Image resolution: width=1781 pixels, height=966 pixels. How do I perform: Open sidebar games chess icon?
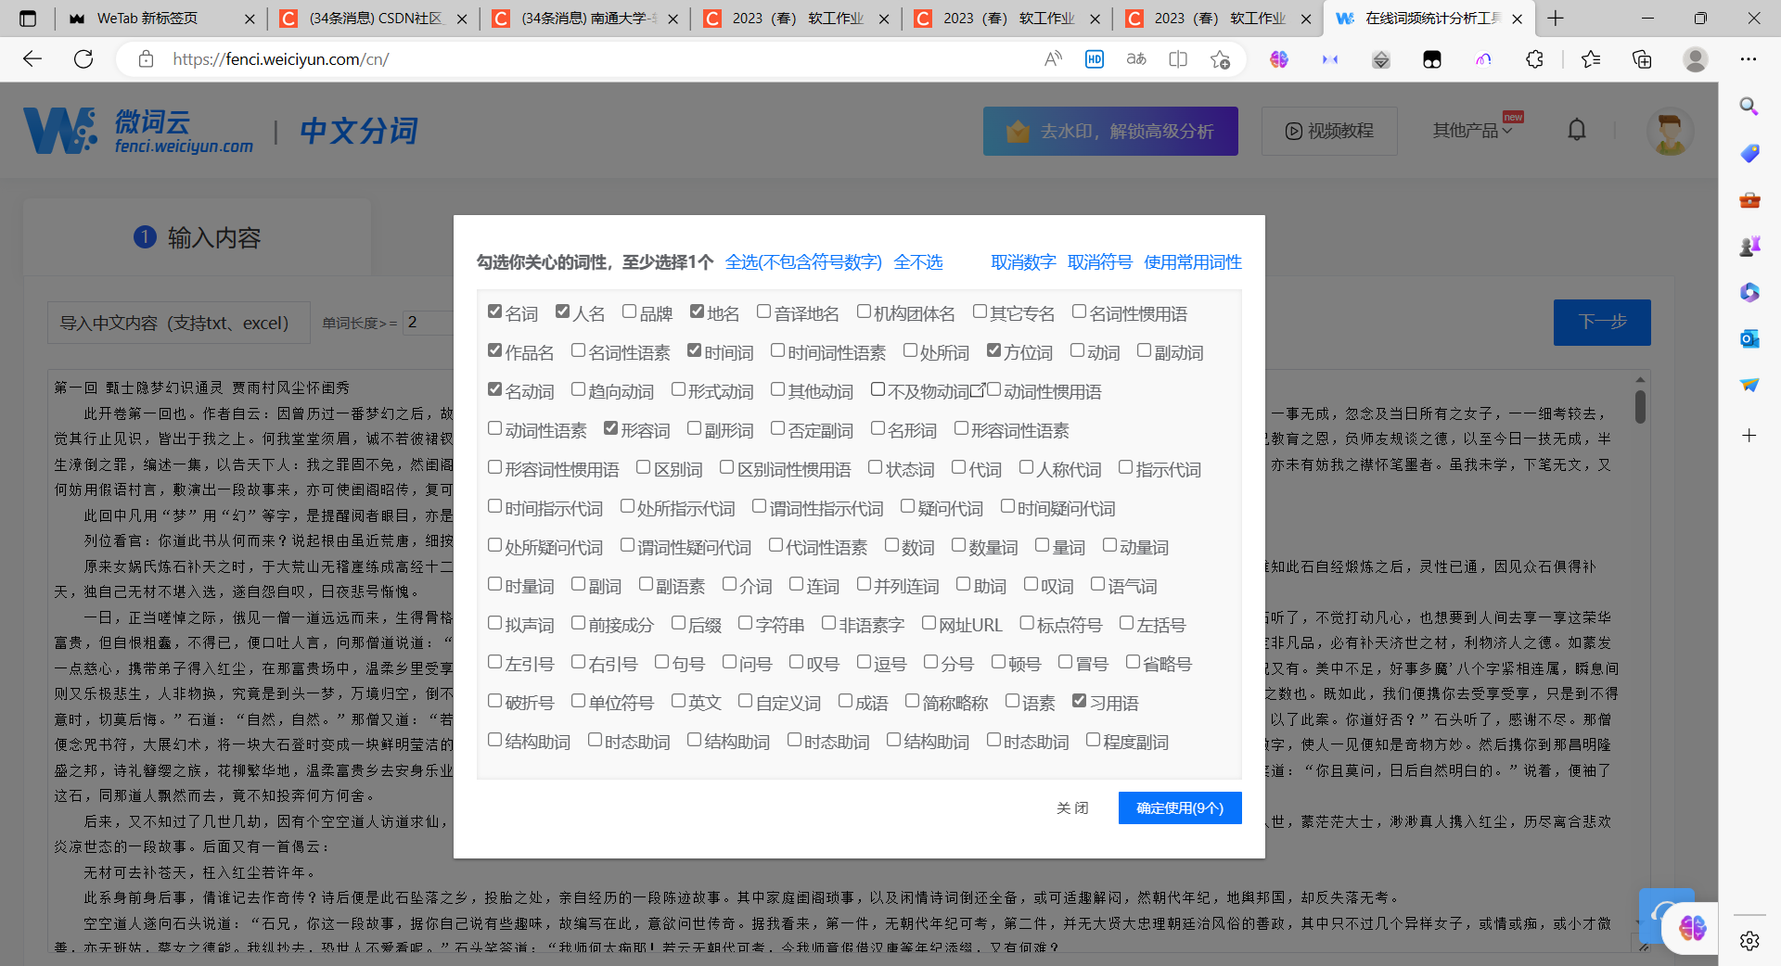click(1749, 246)
